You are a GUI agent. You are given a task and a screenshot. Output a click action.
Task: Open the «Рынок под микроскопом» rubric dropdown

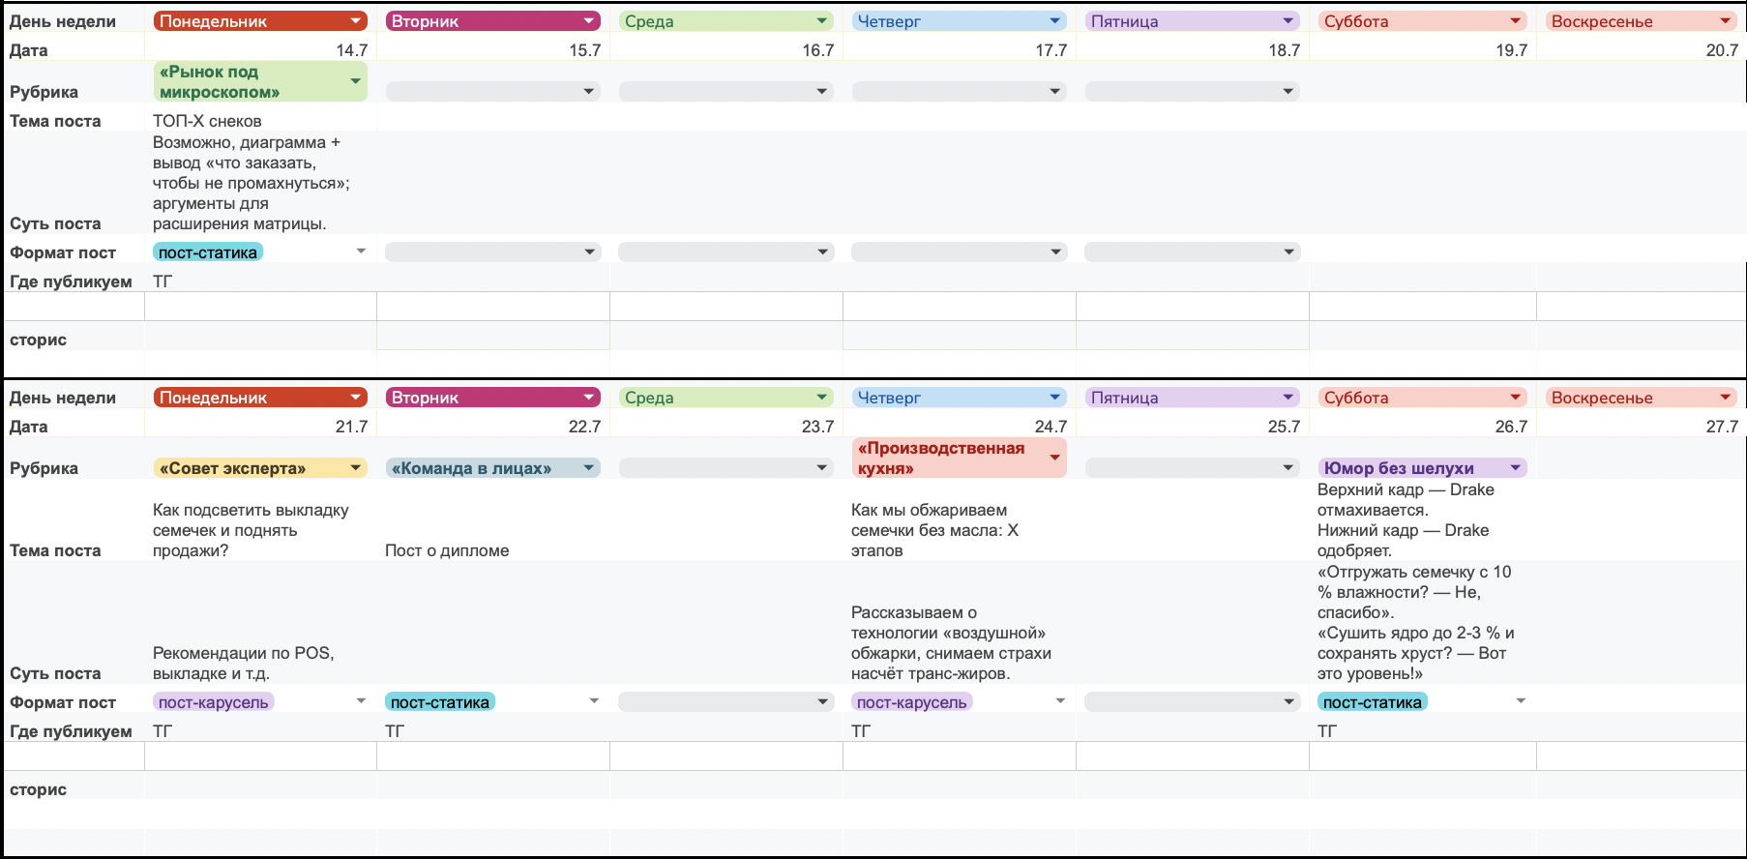[356, 81]
